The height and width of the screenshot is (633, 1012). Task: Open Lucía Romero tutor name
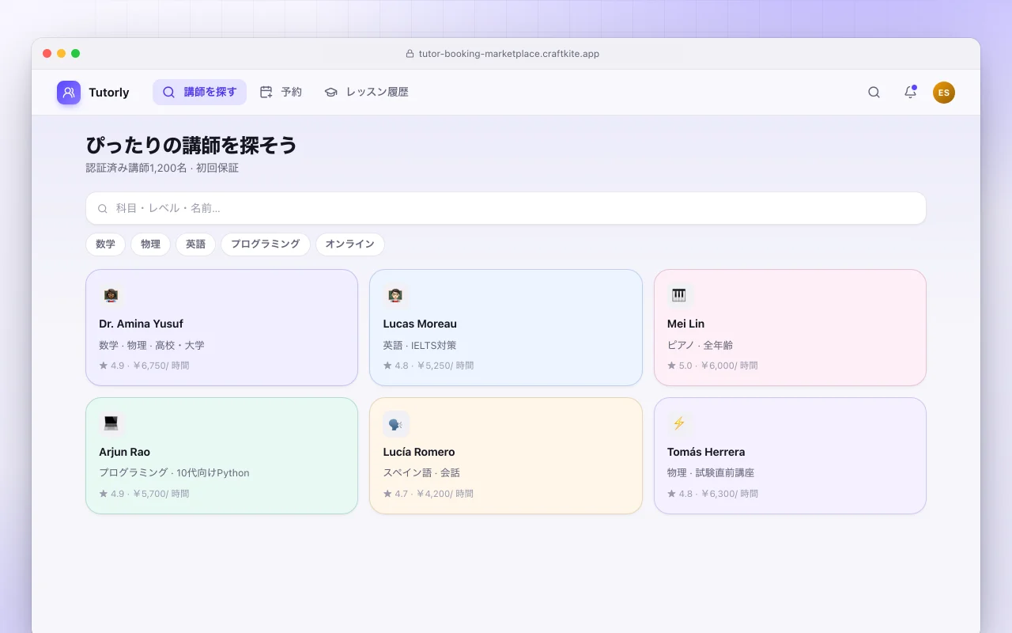pos(419,452)
